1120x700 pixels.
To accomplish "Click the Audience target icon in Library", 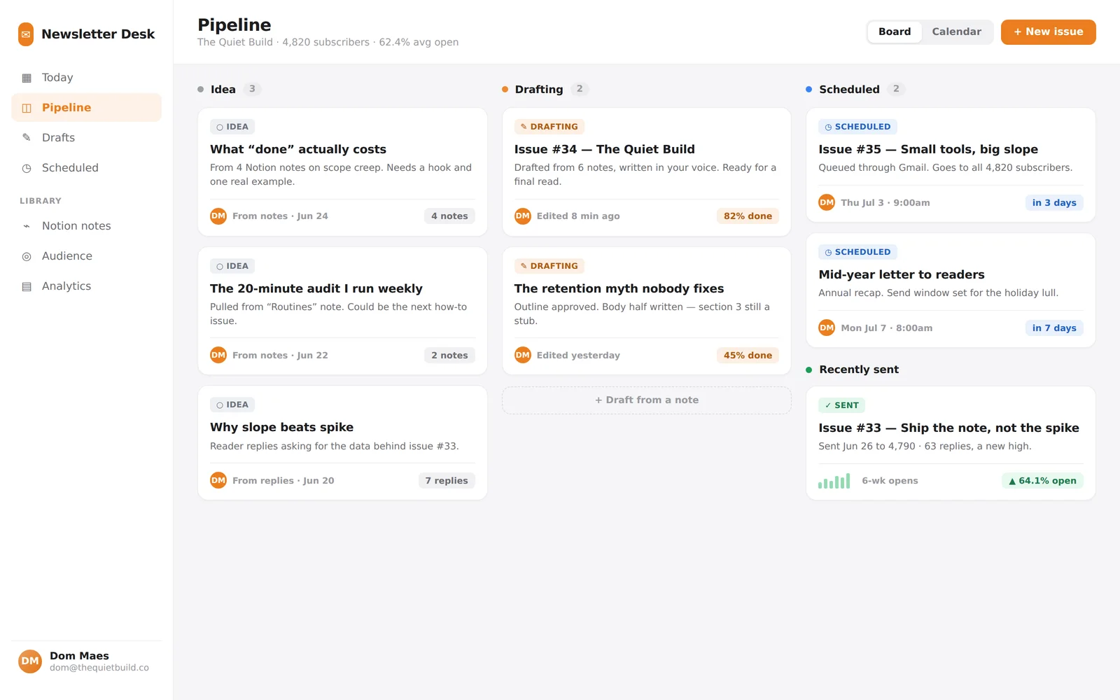I will click(27, 256).
